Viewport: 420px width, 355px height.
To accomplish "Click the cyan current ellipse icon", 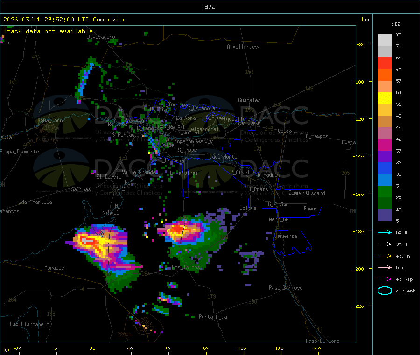I will pos(385,291).
